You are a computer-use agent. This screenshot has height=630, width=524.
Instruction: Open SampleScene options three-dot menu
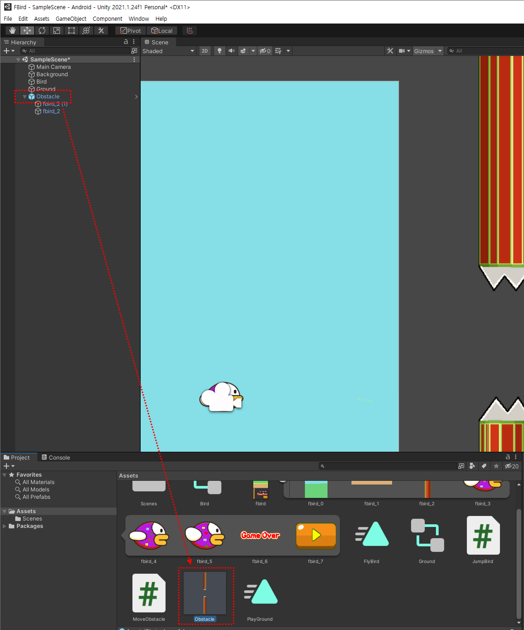coord(134,60)
